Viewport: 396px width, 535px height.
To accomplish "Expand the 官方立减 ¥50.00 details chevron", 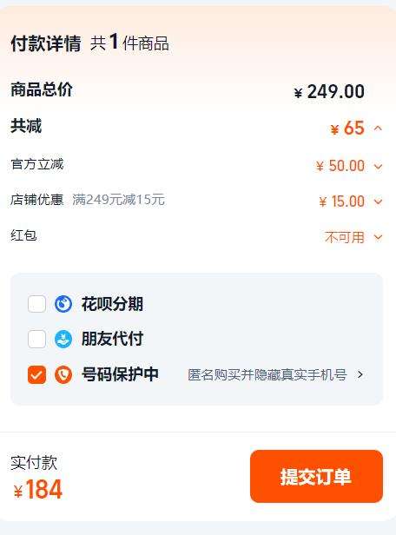I will [378, 167].
